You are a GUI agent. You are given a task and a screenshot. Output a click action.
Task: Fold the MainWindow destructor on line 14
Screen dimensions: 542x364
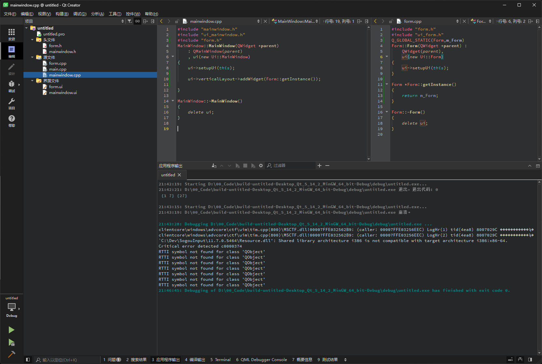click(x=173, y=101)
